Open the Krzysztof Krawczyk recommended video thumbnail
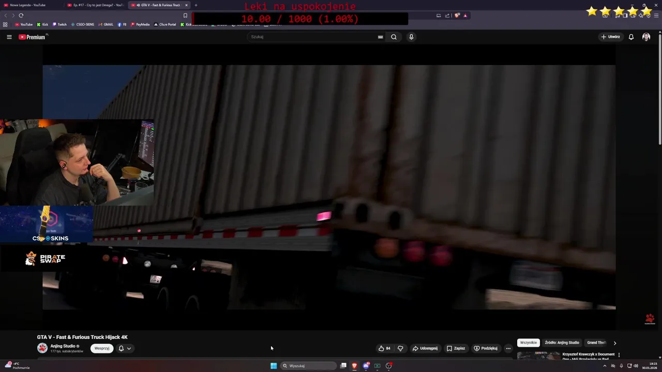662x372 pixels. [538, 355]
